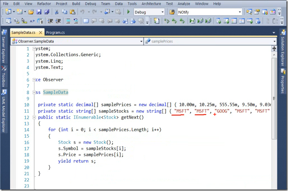The image size is (288, 191).
Task: Click the Find in Files folder icon
Action: (172, 12)
